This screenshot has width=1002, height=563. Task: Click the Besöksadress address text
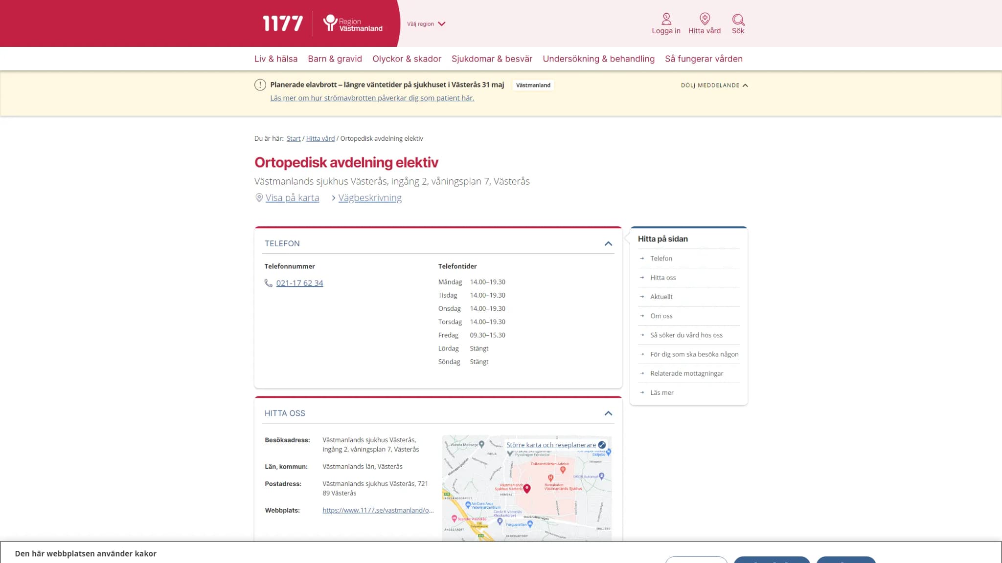[x=370, y=445]
